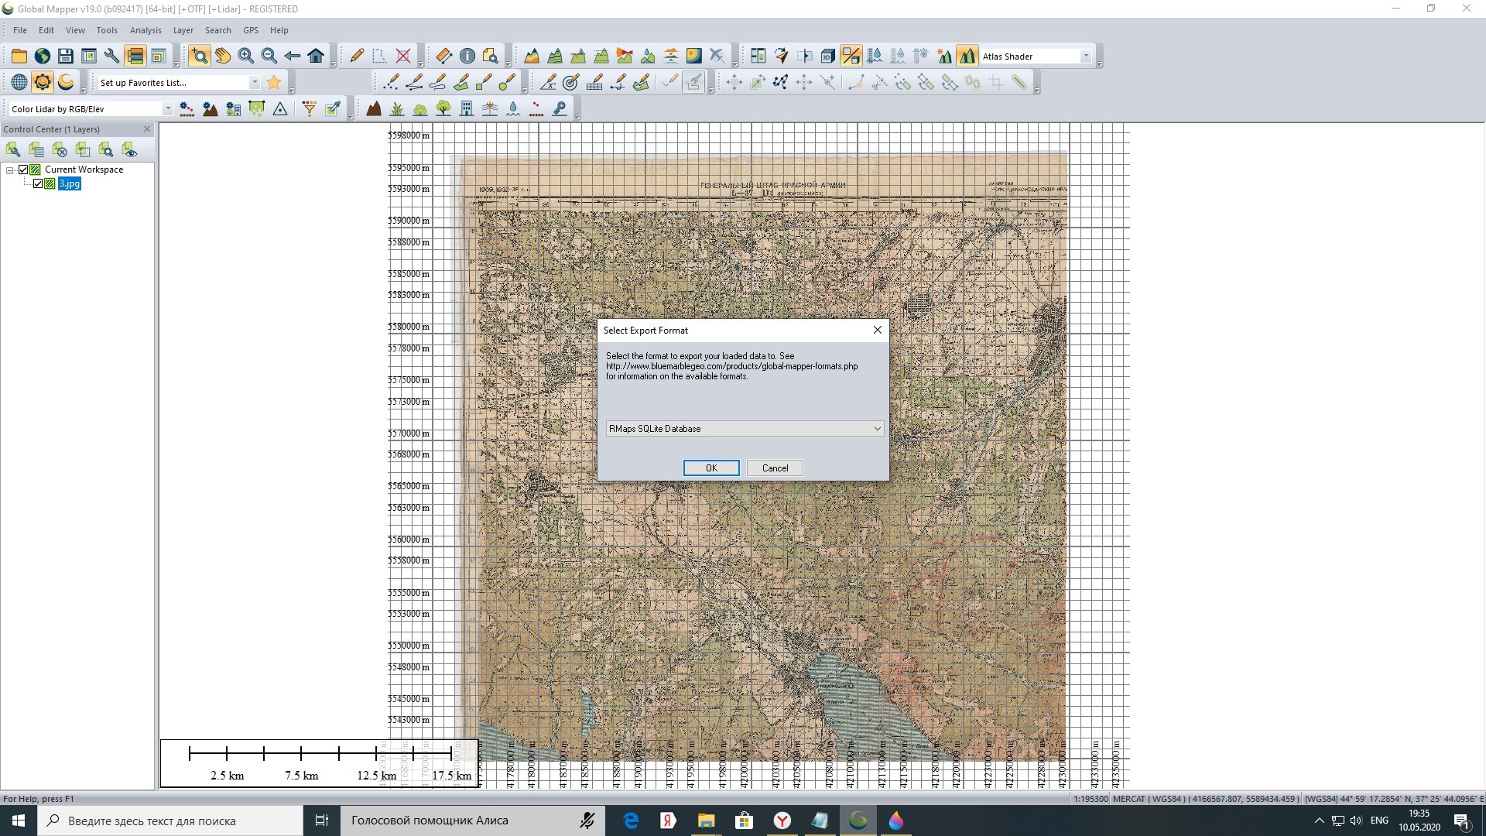Click Cancel to dismiss export dialog
The image size is (1486, 836).
click(776, 468)
